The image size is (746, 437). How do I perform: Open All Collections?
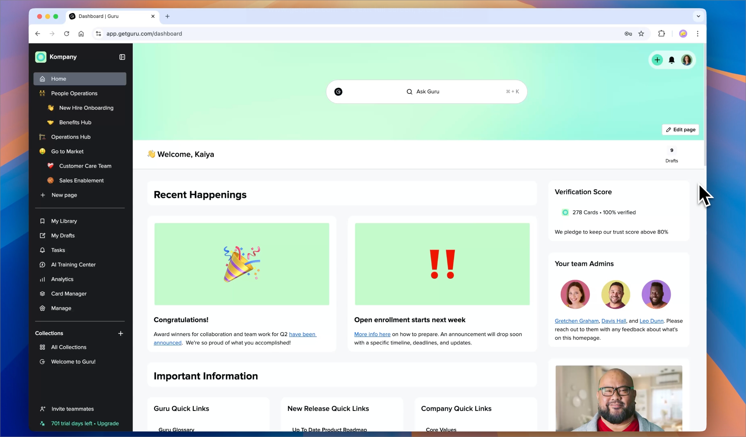80,347
